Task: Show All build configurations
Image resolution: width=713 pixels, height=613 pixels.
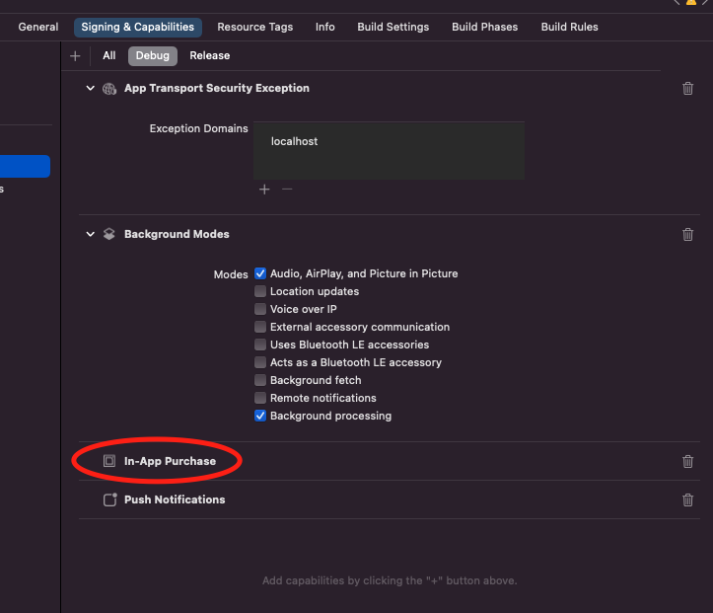Action: 109,55
